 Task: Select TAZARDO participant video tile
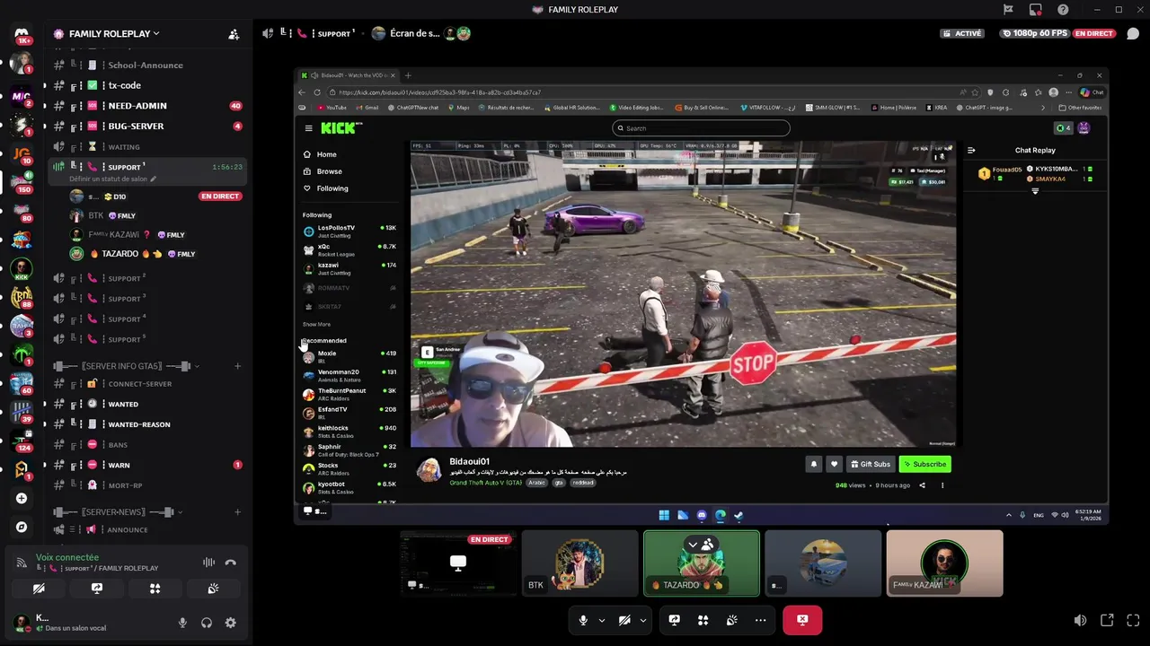[701, 563]
